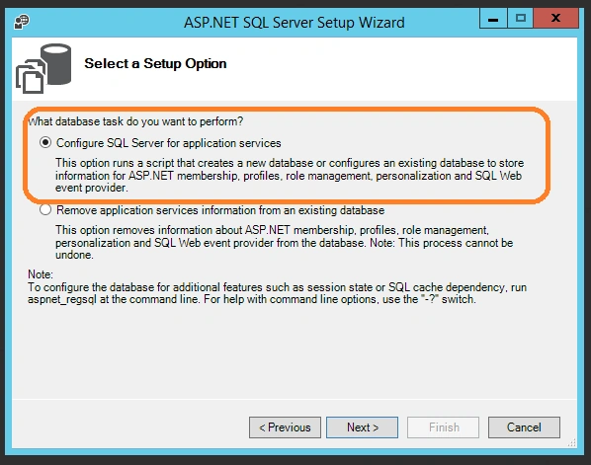
Task: Select the Configure SQL Server radio button
Action: point(45,143)
